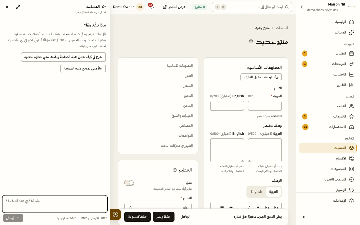
Task: Open التحليلات analytics in sidebar
Action: point(328,74)
